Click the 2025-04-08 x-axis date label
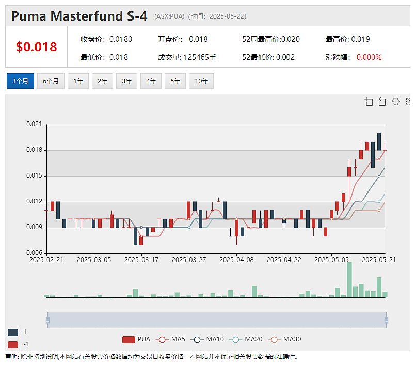The width and height of the screenshot is (416, 366). 236,260
